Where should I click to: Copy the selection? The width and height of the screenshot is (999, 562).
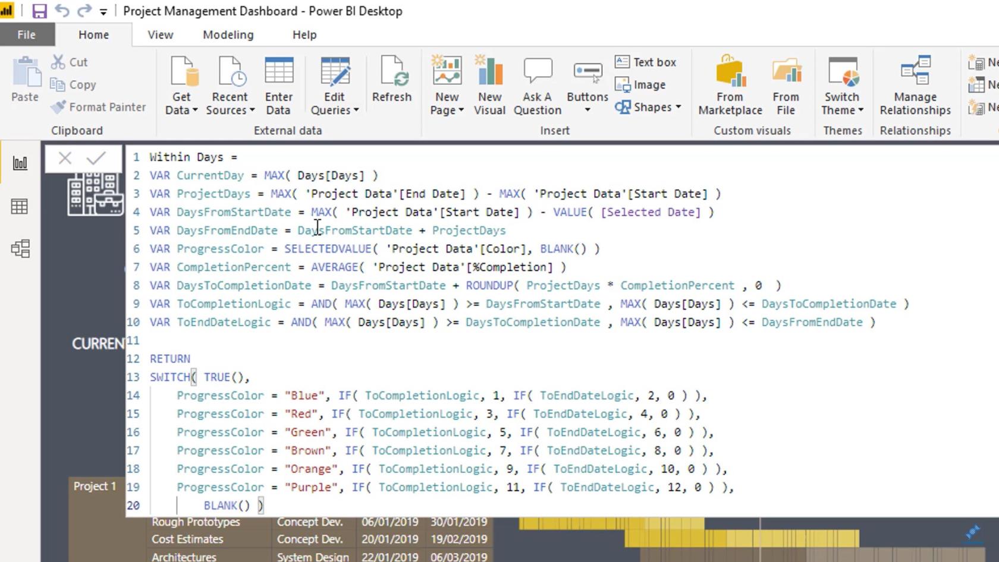pyautogui.click(x=73, y=84)
